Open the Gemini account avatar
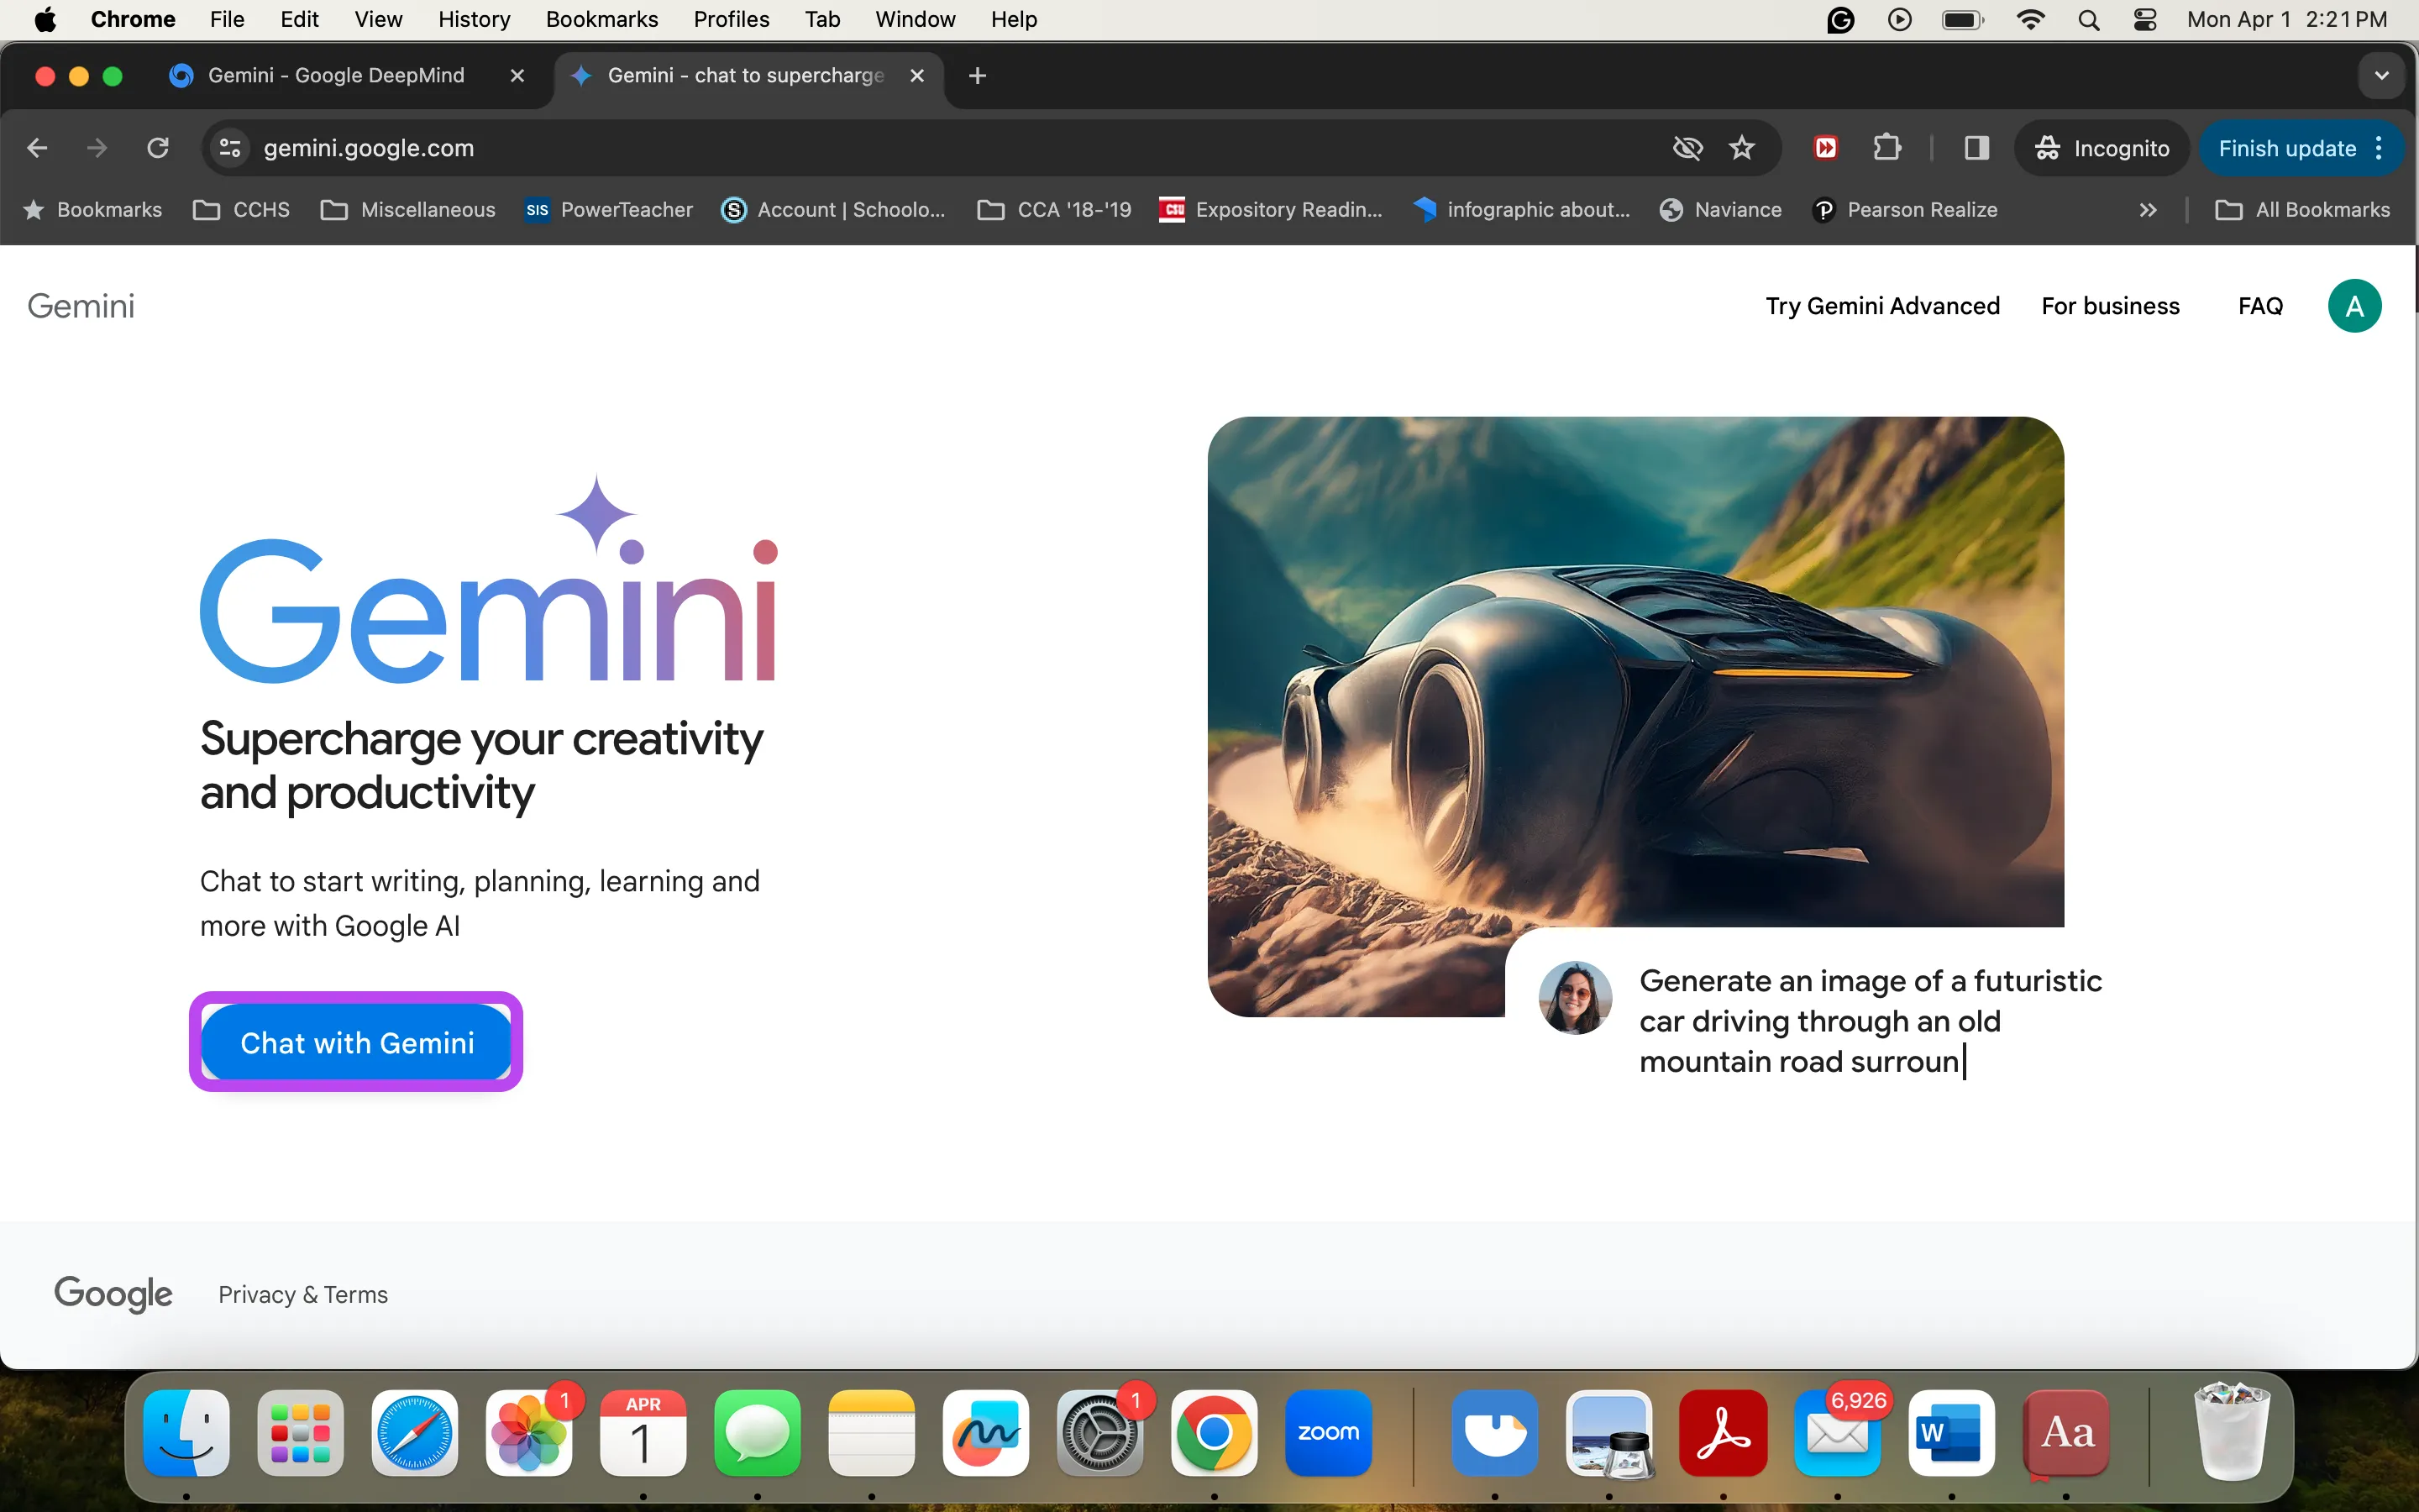The width and height of the screenshot is (2419, 1512). tap(2354, 305)
